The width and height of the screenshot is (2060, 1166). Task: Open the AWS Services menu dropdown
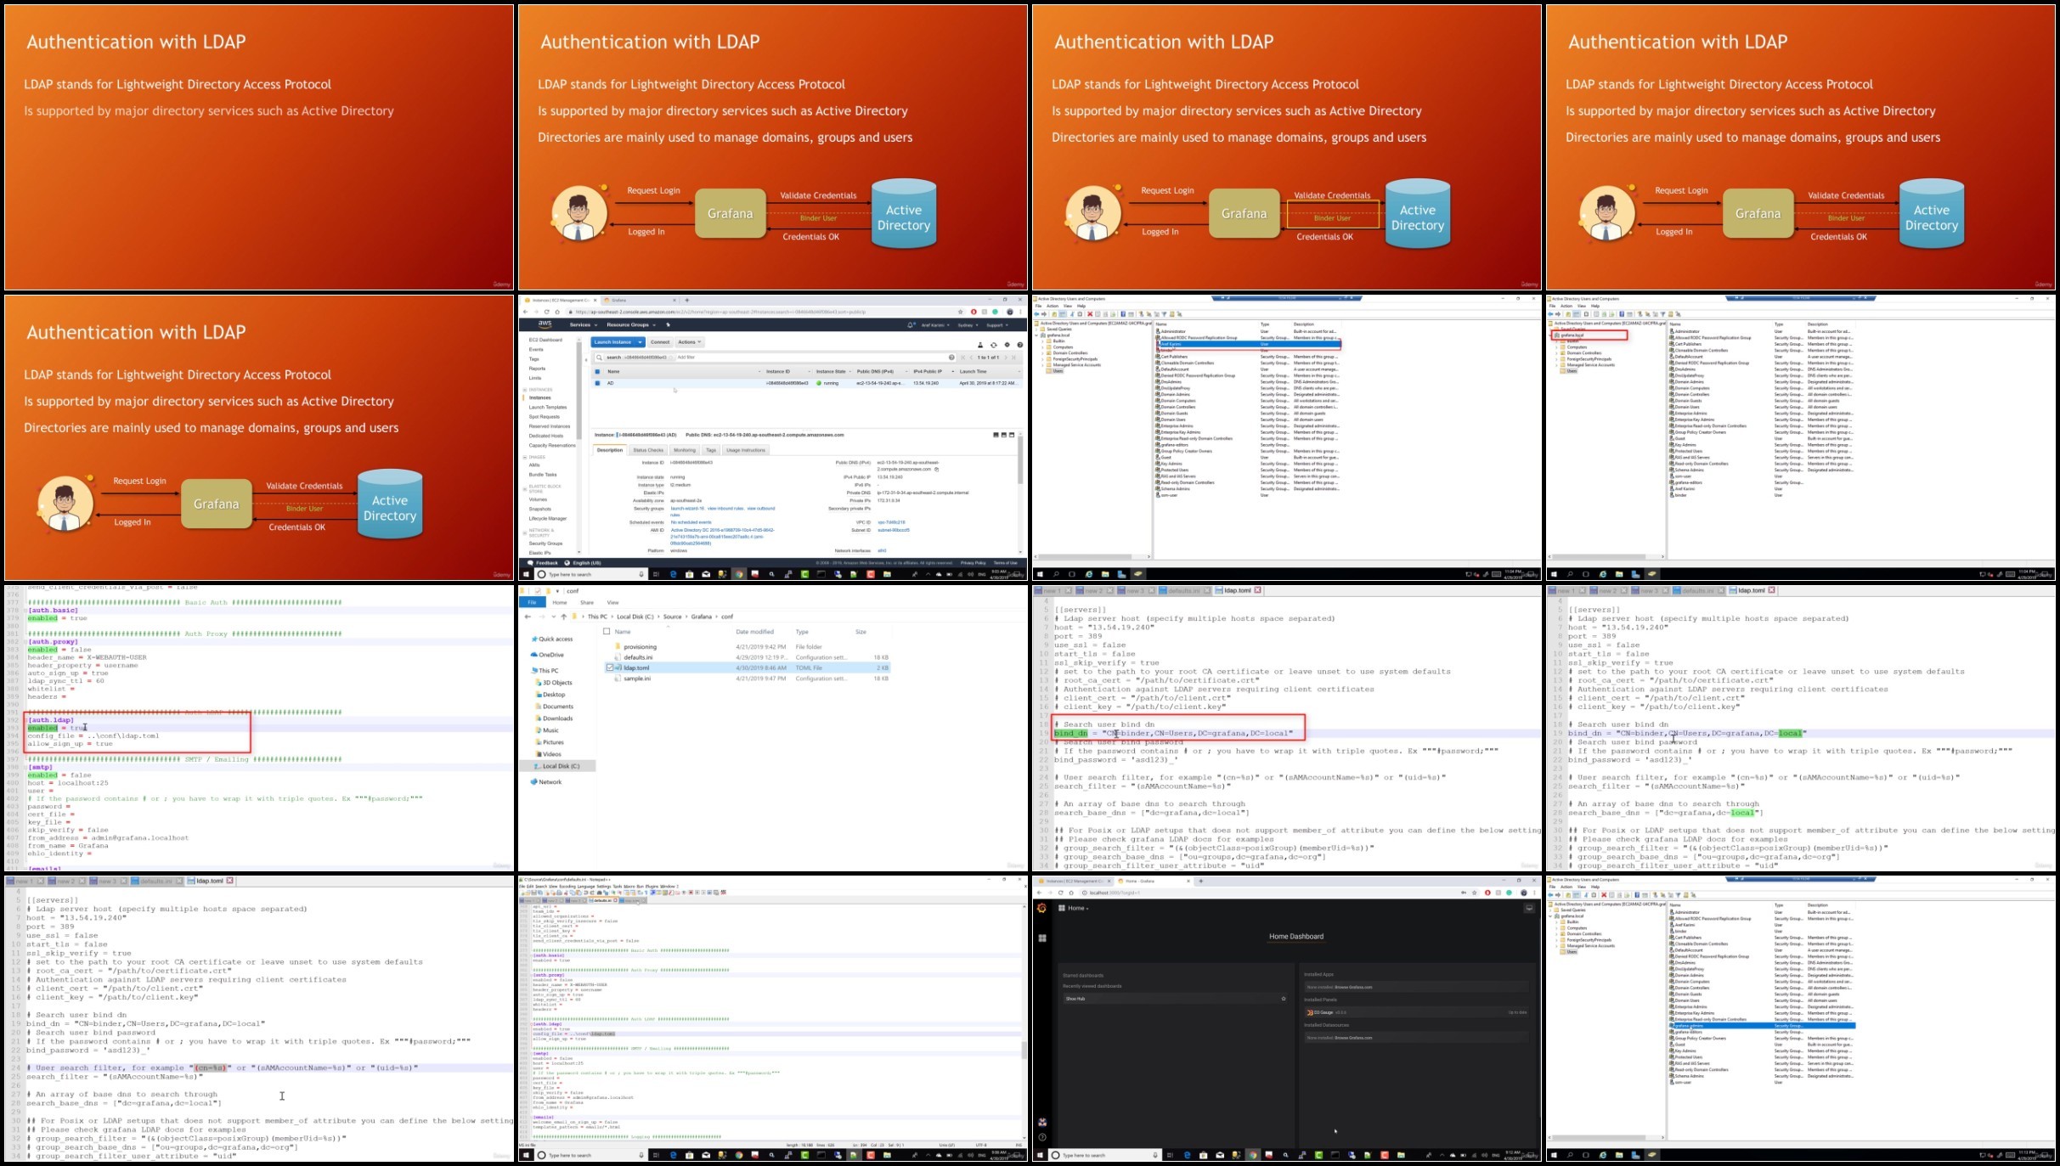coord(583,325)
